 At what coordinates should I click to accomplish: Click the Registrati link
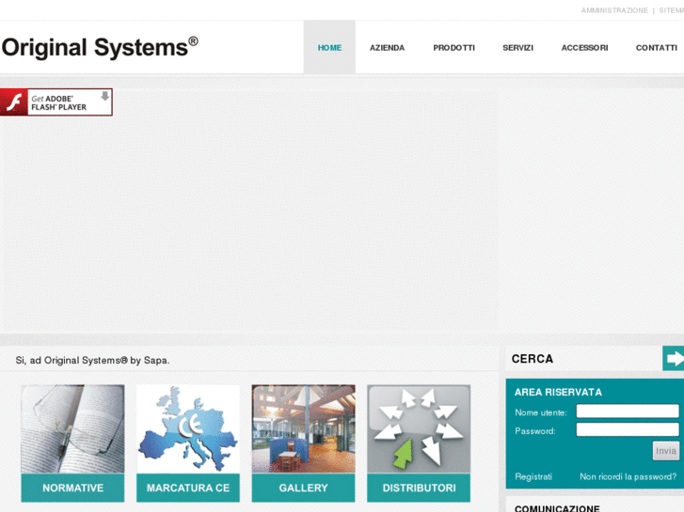533,476
